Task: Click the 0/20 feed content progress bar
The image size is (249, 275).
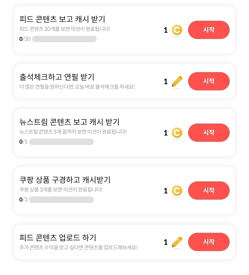Action: point(64,39)
